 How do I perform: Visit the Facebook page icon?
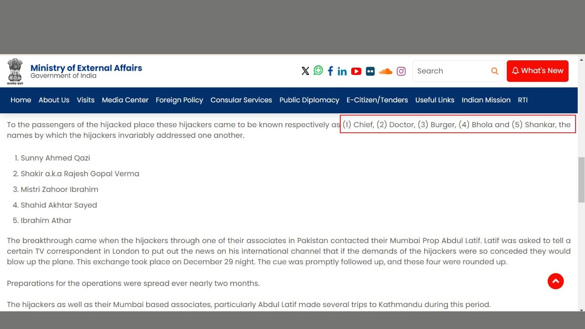click(x=331, y=71)
